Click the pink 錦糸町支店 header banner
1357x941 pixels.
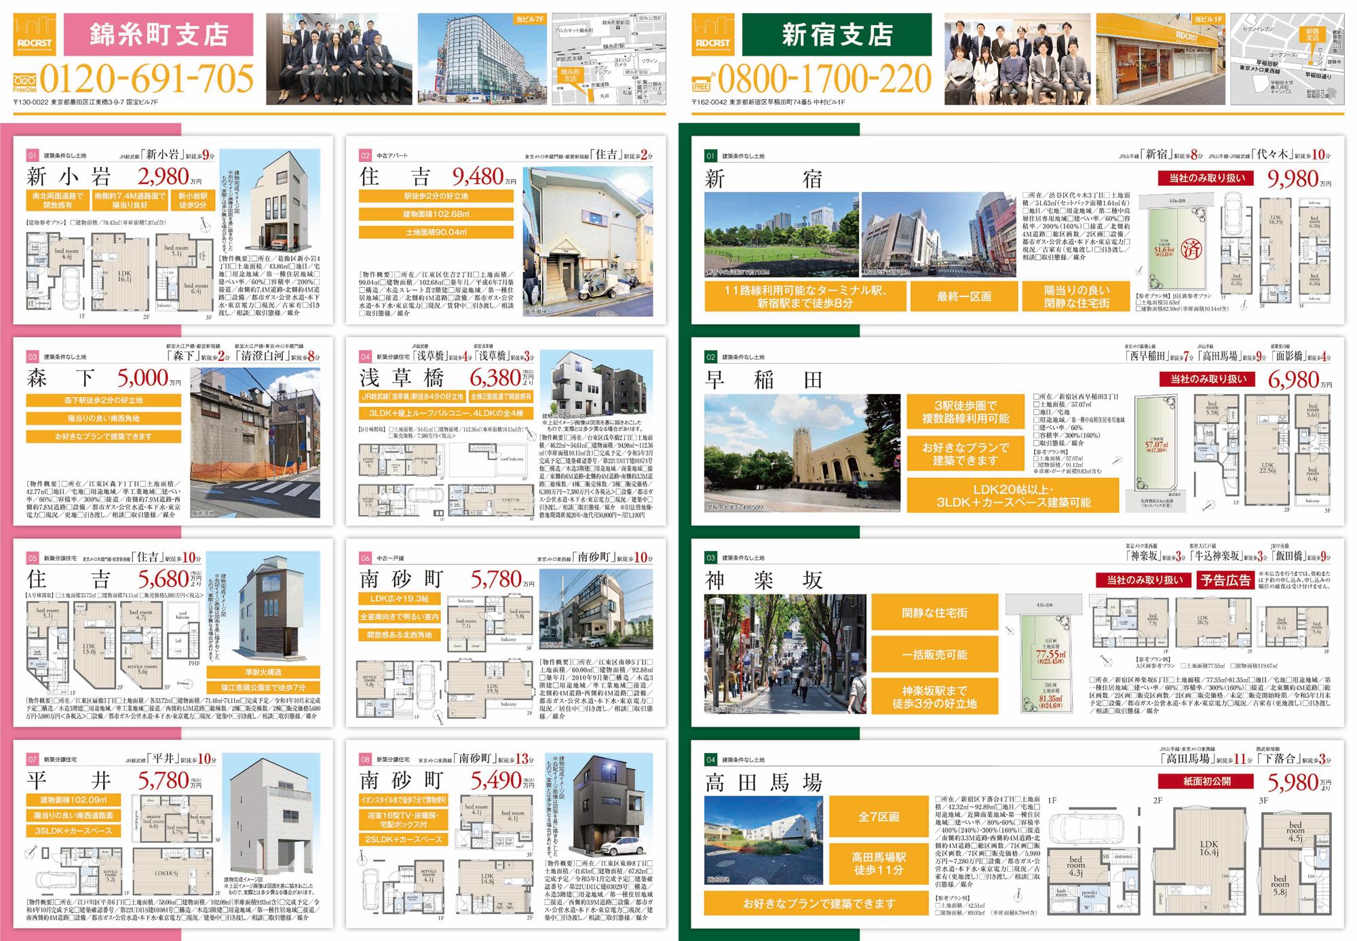159,35
